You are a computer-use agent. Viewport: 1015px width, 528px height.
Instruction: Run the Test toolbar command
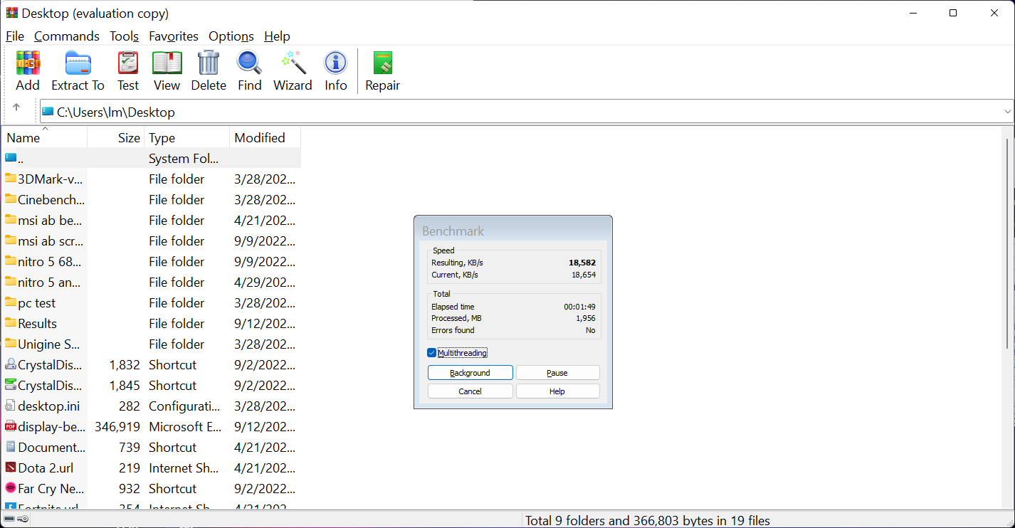(128, 63)
